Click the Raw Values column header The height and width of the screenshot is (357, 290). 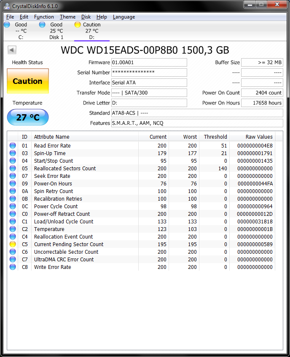[x=252, y=137]
